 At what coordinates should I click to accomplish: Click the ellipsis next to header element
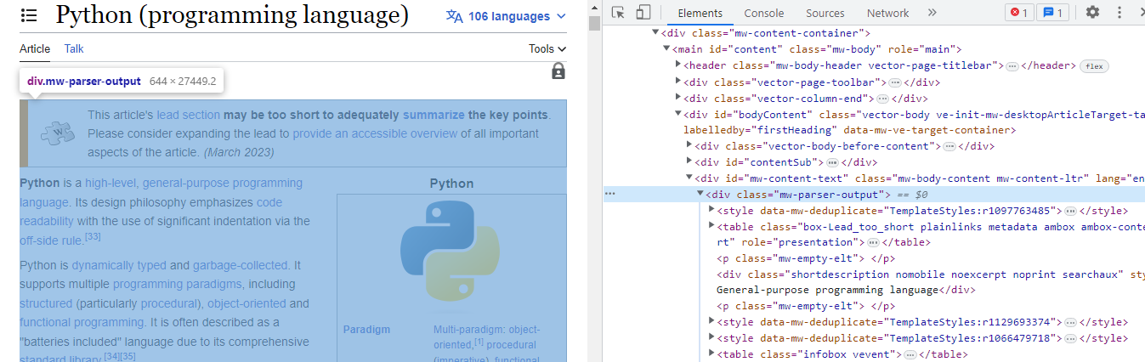[x=1012, y=66]
